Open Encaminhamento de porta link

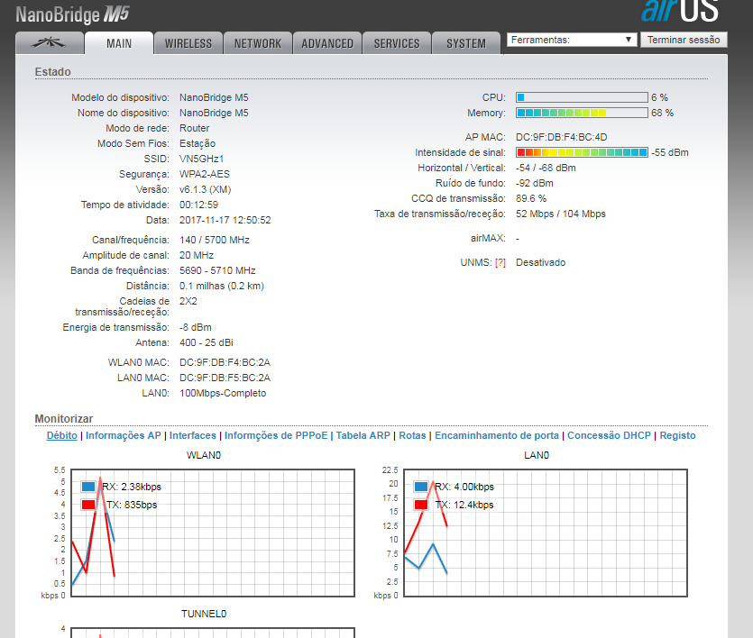pos(497,435)
